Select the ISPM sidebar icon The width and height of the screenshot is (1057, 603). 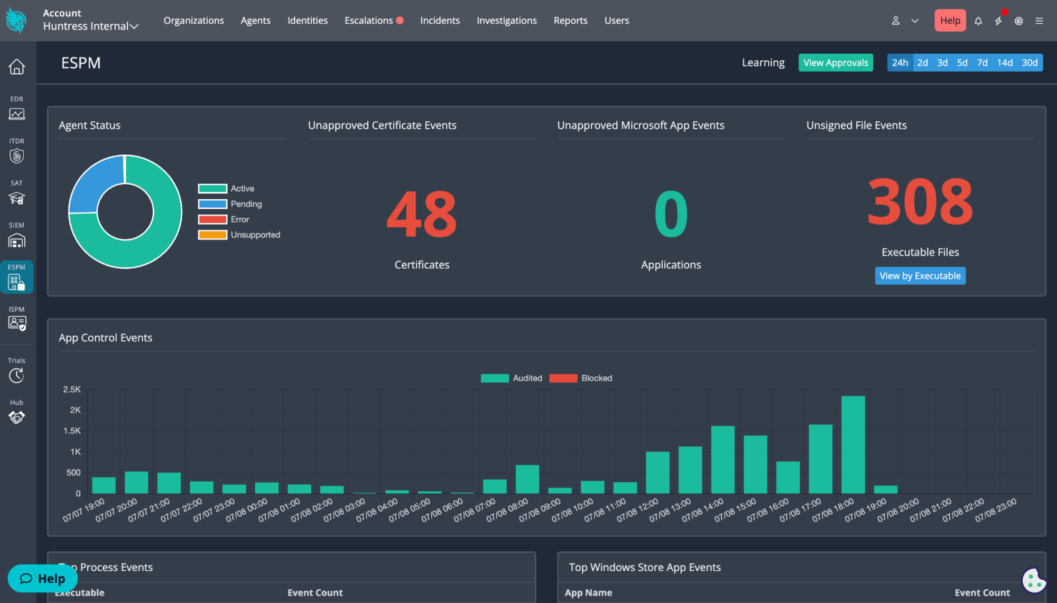(16, 323)
